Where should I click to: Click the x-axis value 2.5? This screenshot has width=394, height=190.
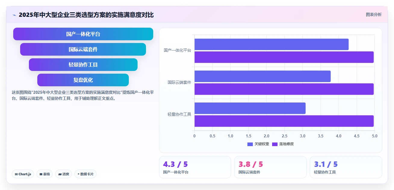pos(284,136)
